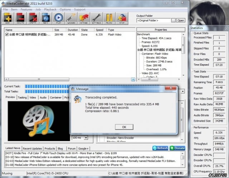Screen dimensions: 229x178
Task: Uncheck the file item checkbox in list
Action: click(x=7, y=35)
